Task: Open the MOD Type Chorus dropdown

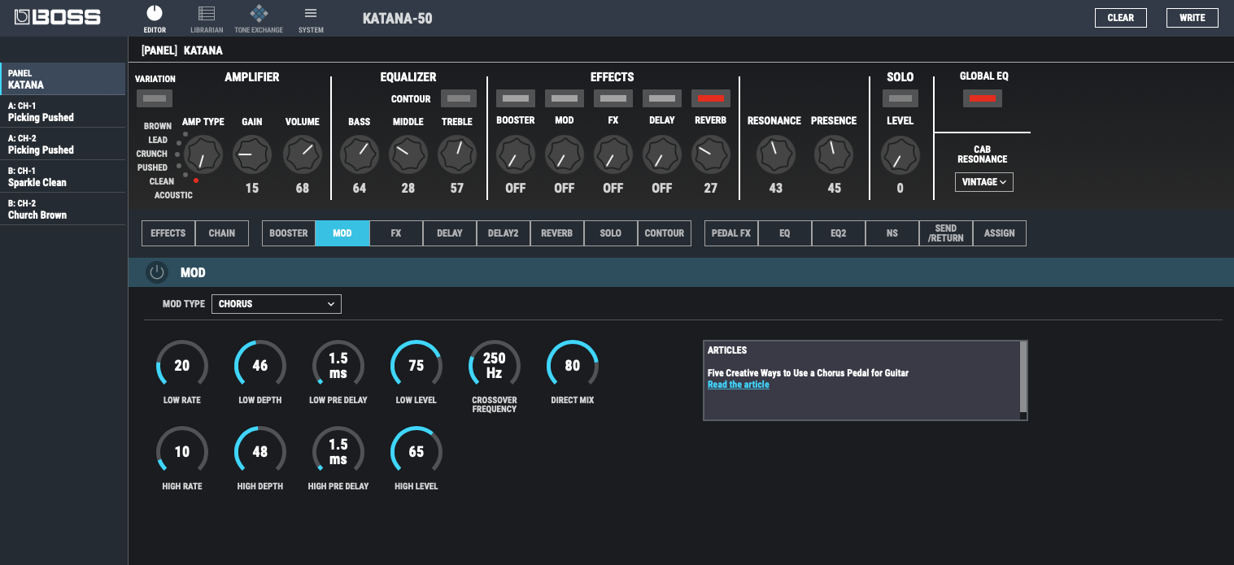Action: 277,304
